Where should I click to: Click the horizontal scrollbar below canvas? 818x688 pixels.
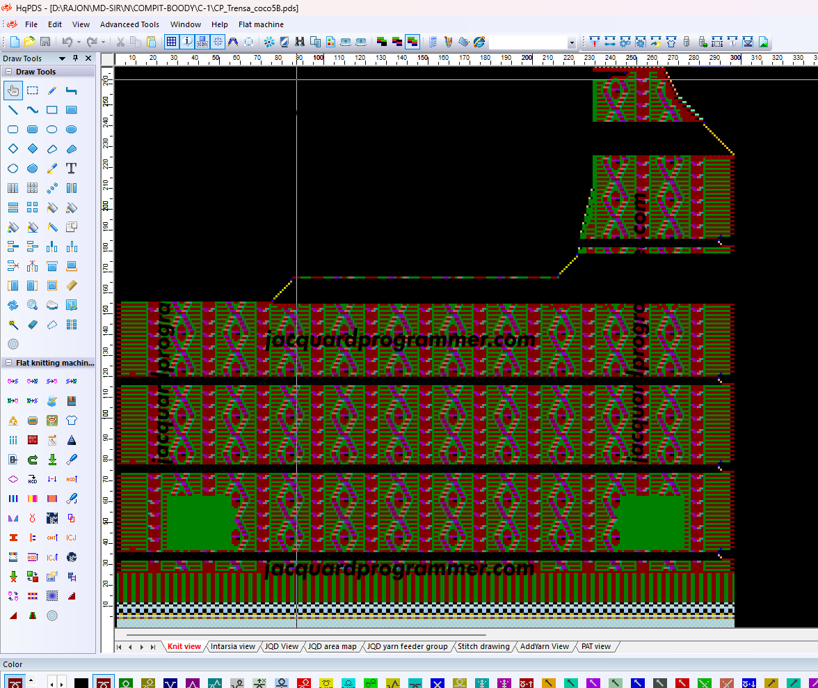coord(306,635)
